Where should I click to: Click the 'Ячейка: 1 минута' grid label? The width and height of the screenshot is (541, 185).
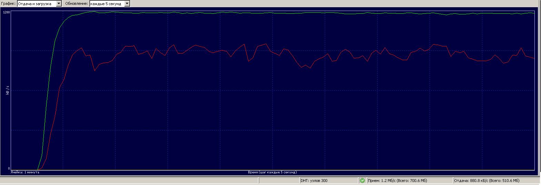click(x=25, y=172)
